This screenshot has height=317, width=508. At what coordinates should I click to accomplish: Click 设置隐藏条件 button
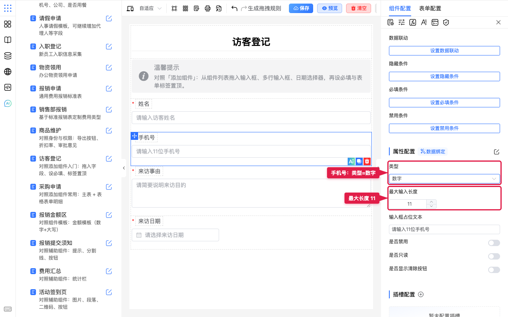click(x=444, y=76)
